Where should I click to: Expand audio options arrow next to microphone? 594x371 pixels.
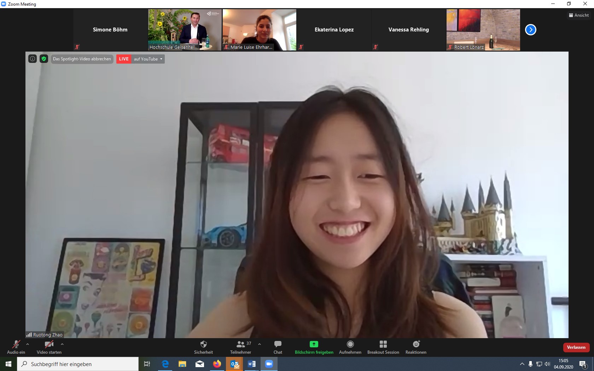(x=28, y=344)
